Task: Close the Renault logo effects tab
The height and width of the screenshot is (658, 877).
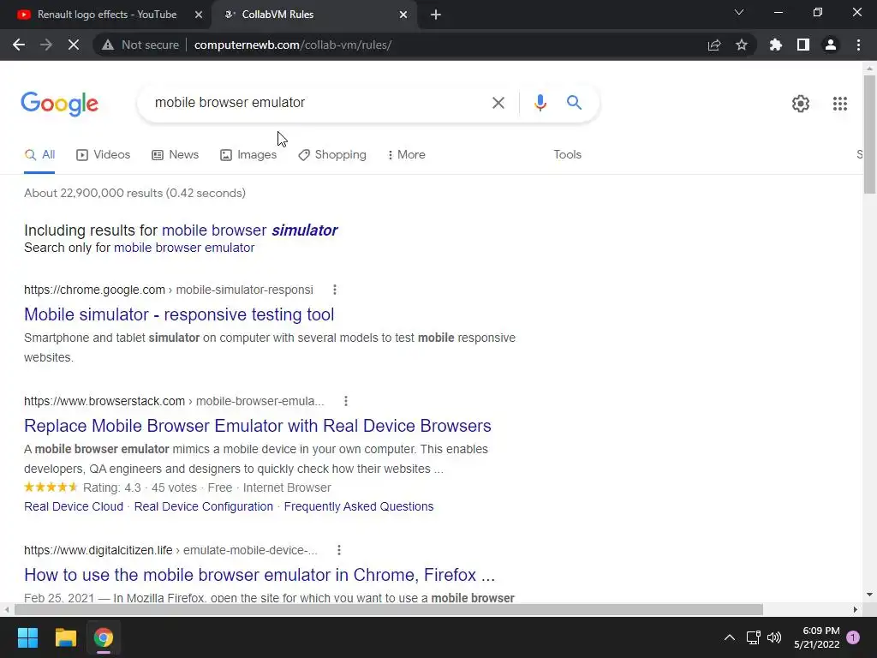Action: (199, 15)
